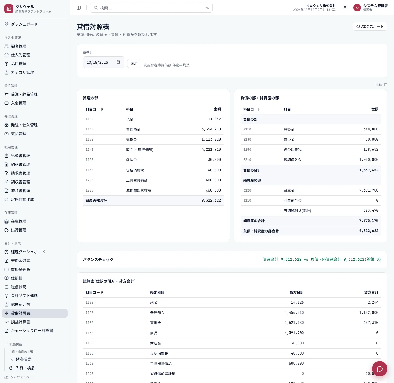This screenshot has width=394, height=383.
Task: Click the 発注推奨 download icon
Action: click(11, 359)
